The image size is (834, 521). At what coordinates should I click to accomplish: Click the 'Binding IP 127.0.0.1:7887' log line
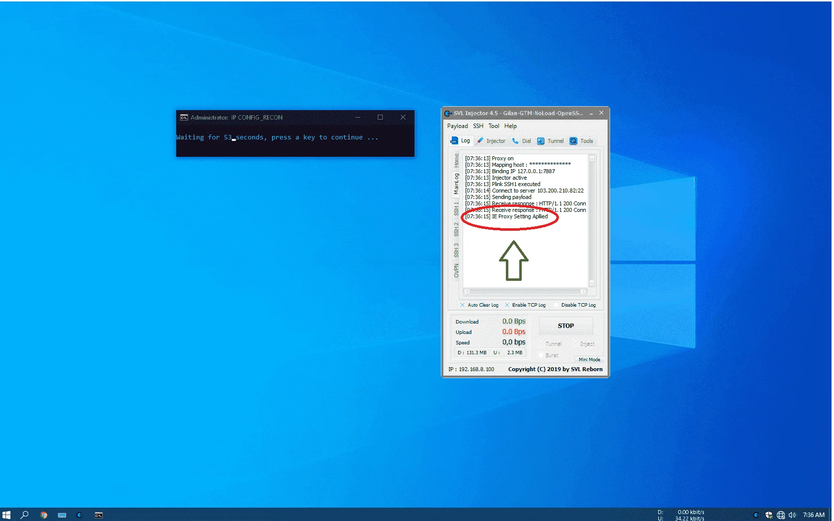(x=510, y=172)
